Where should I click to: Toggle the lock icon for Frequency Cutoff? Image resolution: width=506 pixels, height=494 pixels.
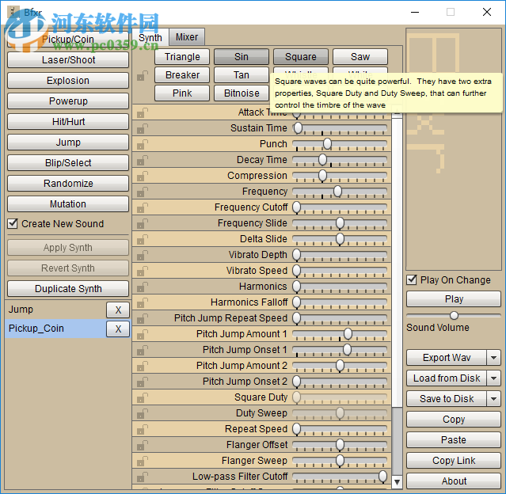(x=143, y=207)
